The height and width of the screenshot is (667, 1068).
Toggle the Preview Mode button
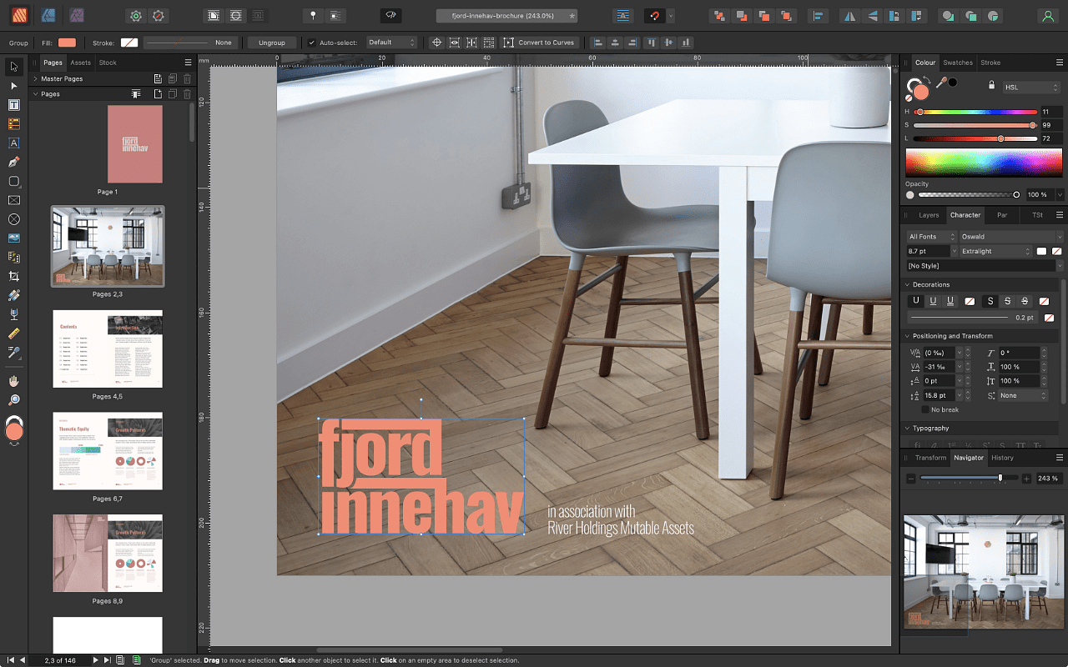391,16
